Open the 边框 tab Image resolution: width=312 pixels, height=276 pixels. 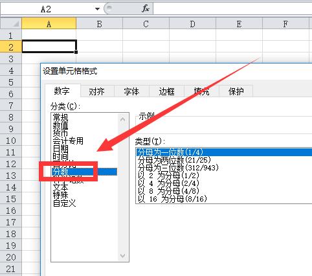click(166, 91)
